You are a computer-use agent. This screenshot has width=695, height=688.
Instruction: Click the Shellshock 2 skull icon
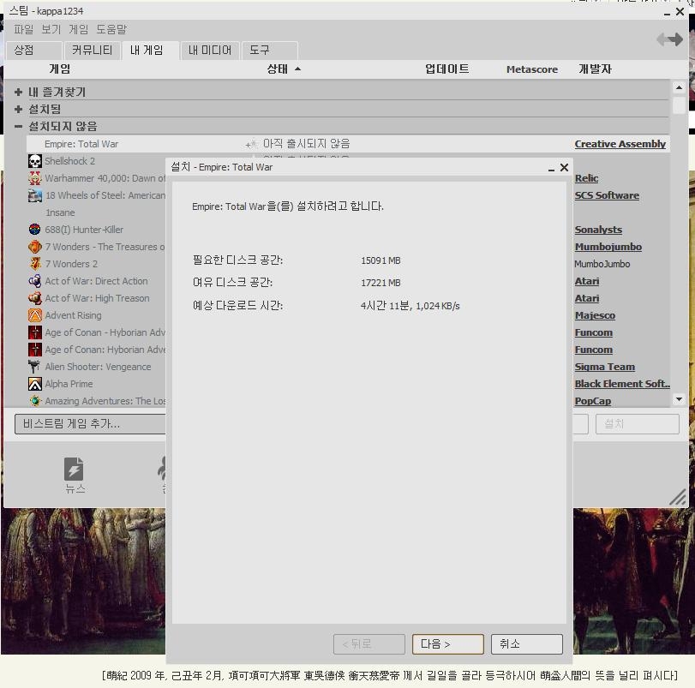tap(35, 161)
